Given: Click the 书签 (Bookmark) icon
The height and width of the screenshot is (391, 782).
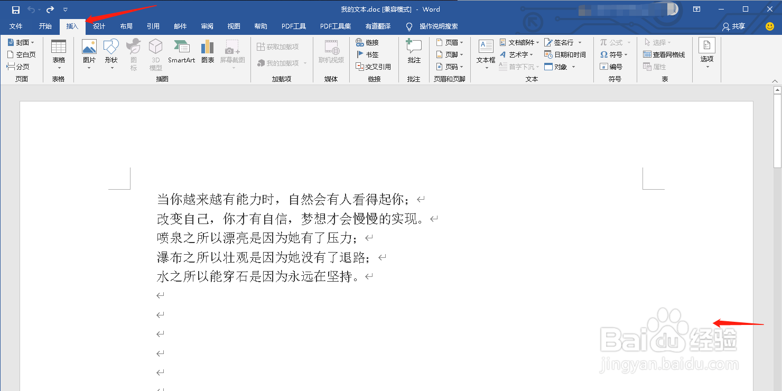Looking at the screenshot, I should click(367, 54).
